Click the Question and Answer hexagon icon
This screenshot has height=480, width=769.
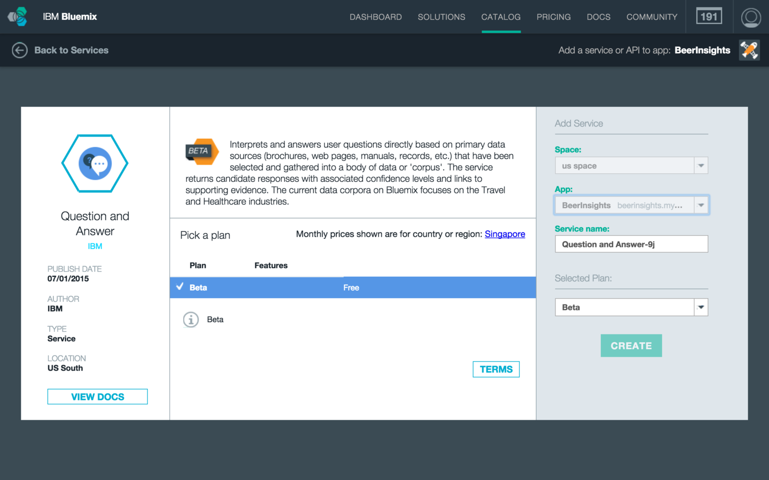pos(95,163)
